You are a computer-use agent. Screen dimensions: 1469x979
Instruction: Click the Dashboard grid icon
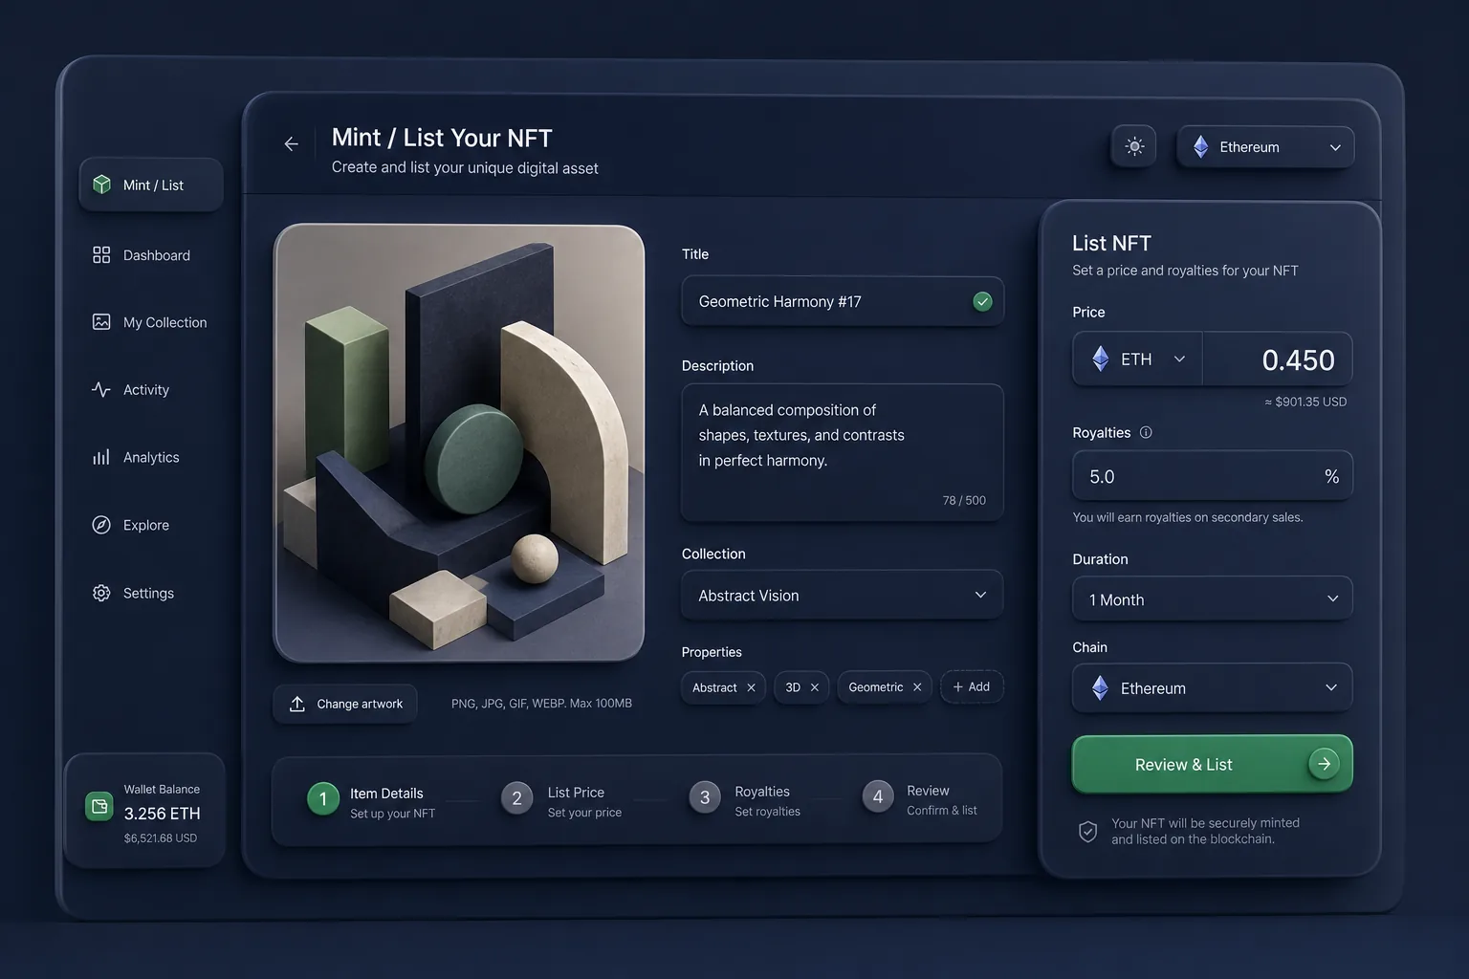pos(101,255)
